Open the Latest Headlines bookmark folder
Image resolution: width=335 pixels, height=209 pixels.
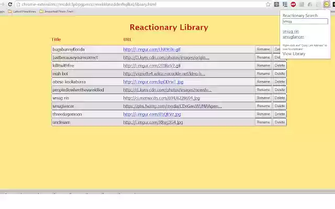click(22, 11)
